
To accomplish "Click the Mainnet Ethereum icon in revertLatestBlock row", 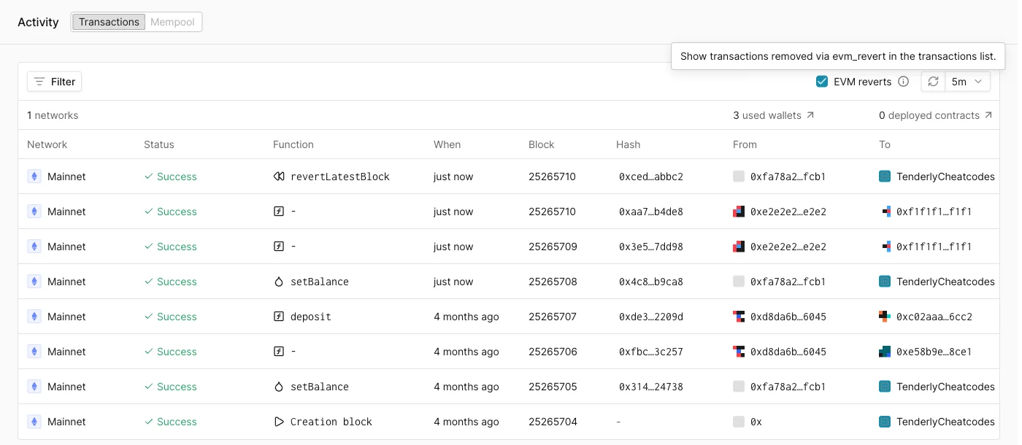I will (x=34, y=177).
